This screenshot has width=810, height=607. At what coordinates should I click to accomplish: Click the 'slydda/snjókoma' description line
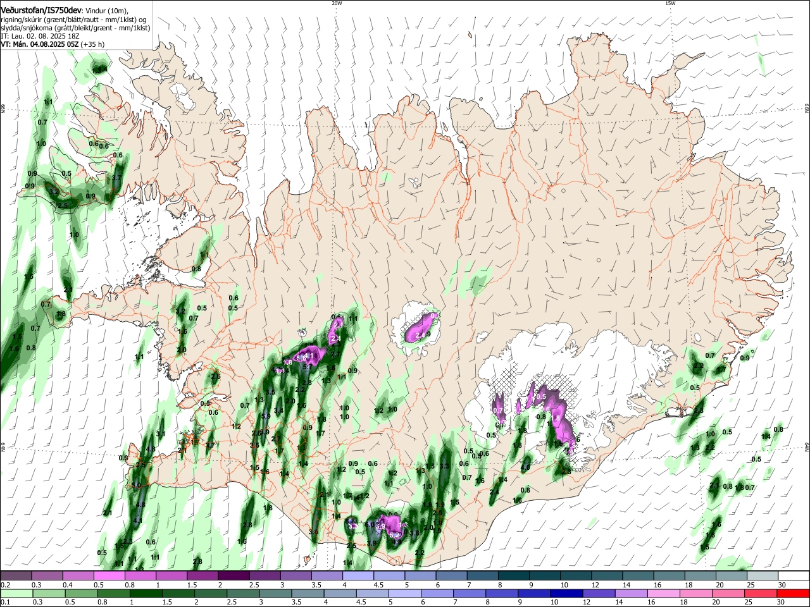pos(75,28)
